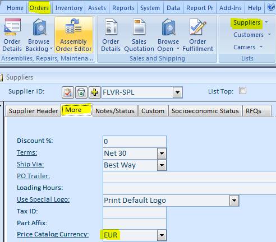Select the Notes/Status tab
The image size is (276, 242).
(115, 111)
